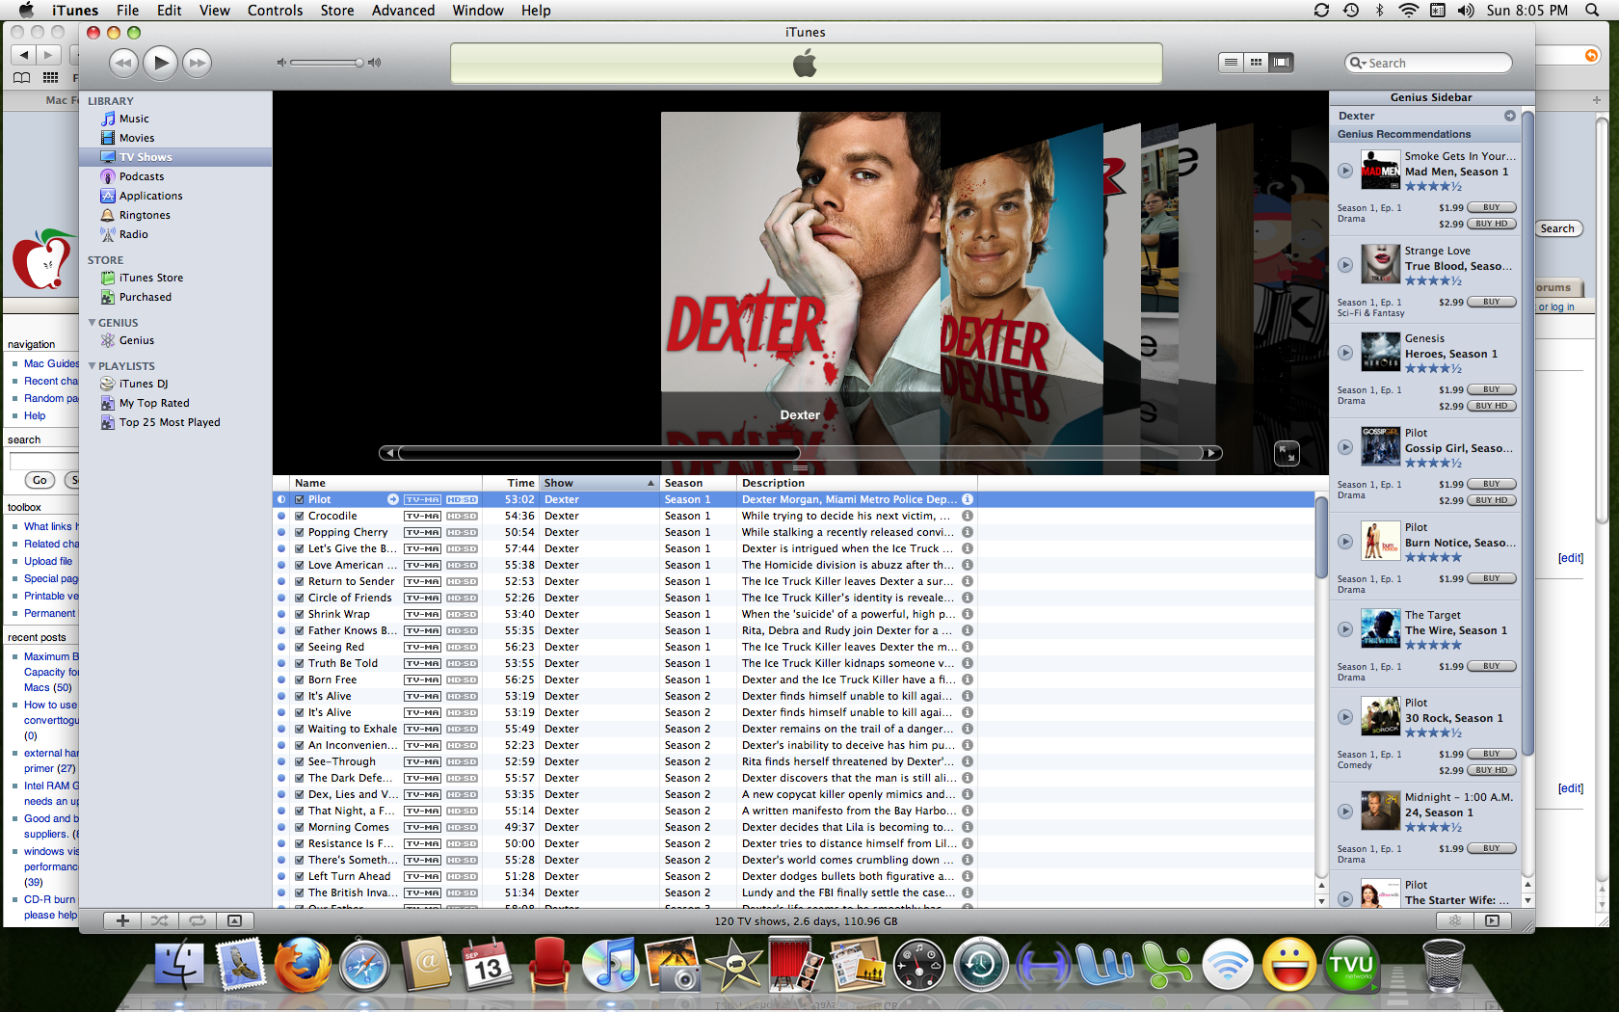Open iTunes Store in the sidebar

point(150,278)
